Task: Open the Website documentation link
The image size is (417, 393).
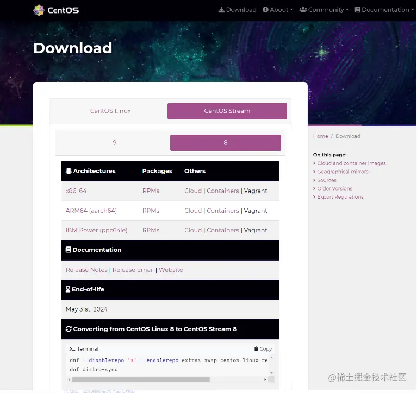Action: (171, 270)
